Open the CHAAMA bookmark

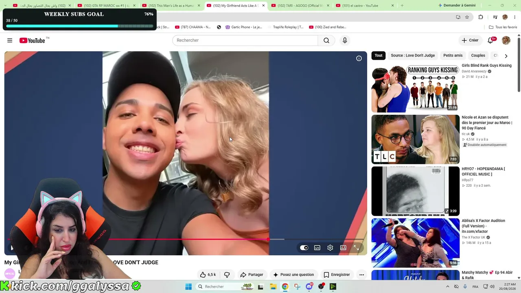[x=193, y=27]
